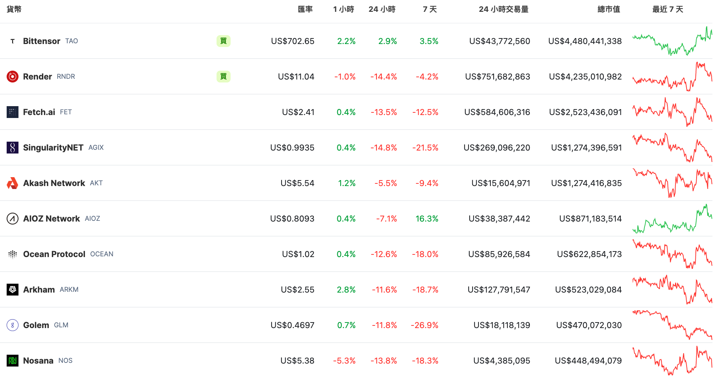
Task: Sort by 24 小時交易量 column header
Action: click(x=503, y=9)
